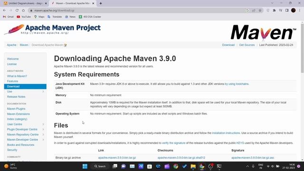The image size is (304, 171).
Task: Click the Maven feather logo on right
Action: [263, 32]
